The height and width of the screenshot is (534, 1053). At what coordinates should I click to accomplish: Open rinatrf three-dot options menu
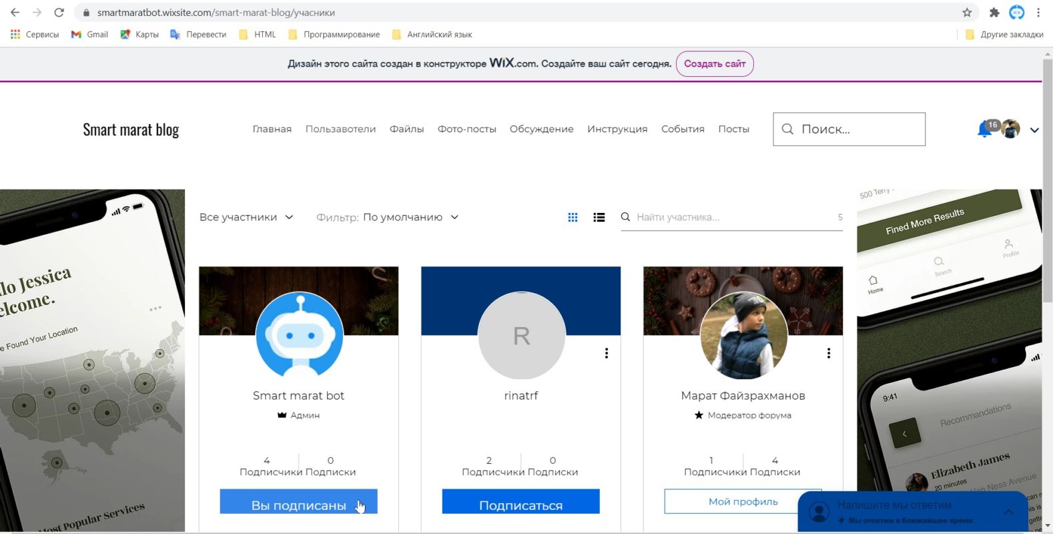(x=607, y=353)
